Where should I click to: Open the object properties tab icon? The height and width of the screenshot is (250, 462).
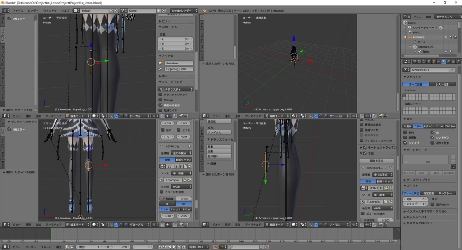[434, 61]
